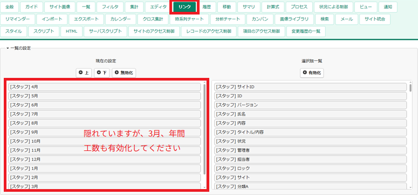Image resolution: width=418 pixels, height=195 pixels.
Task: Open the カンバン tab
Action: point(257,19)
